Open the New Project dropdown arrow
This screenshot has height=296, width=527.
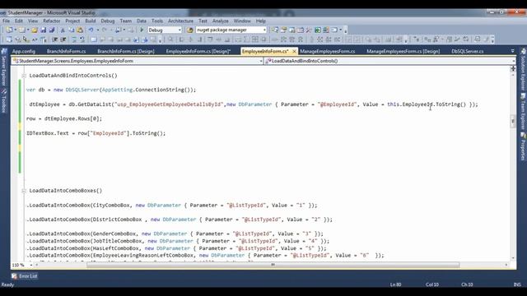[15, 30]
